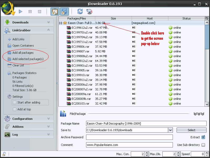Click Add selected package(s)
The image size is (210, 158).
(28, 59)
